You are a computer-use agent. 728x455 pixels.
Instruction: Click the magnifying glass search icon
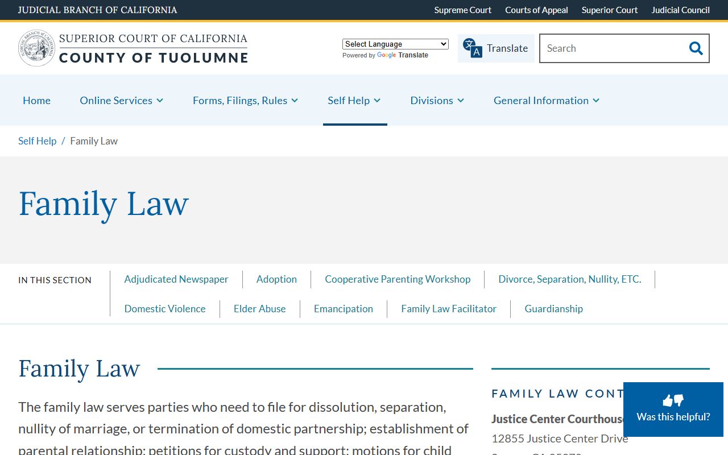pos(696,48)
